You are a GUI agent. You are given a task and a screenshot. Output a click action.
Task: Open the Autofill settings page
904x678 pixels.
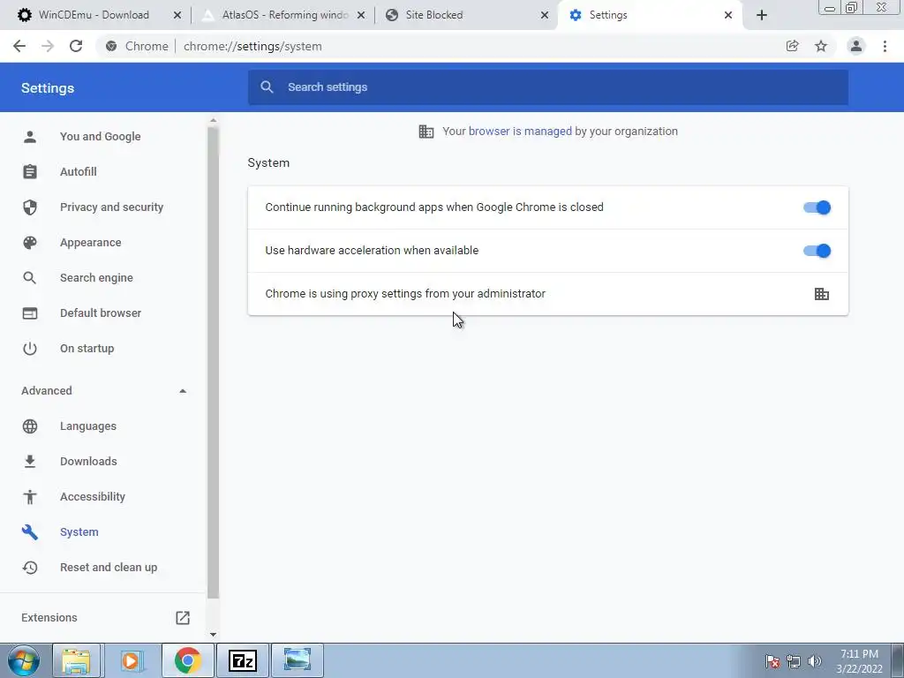[x=79, y=172]
